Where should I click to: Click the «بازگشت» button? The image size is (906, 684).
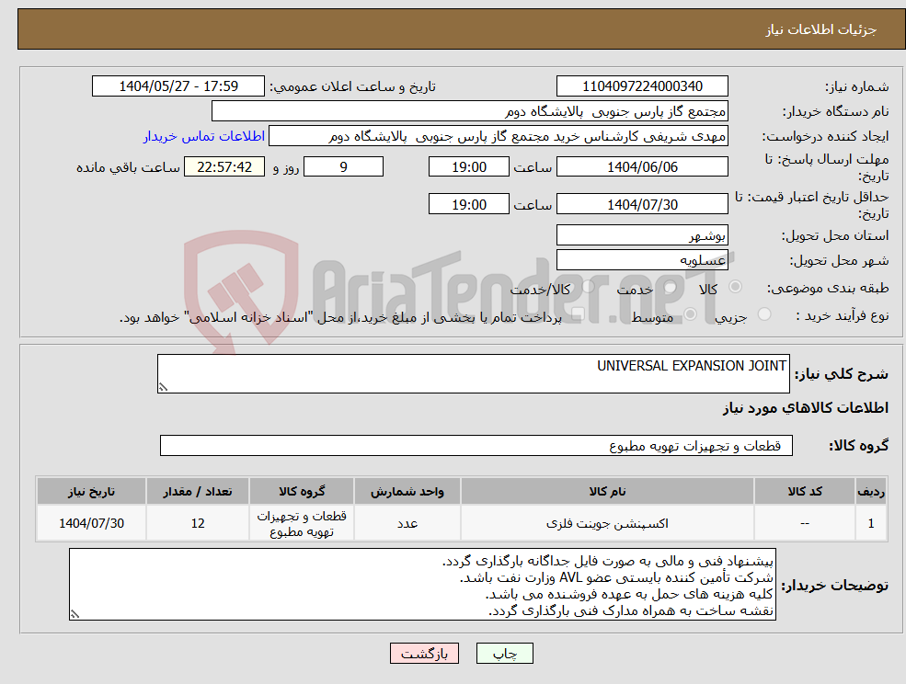424,654
